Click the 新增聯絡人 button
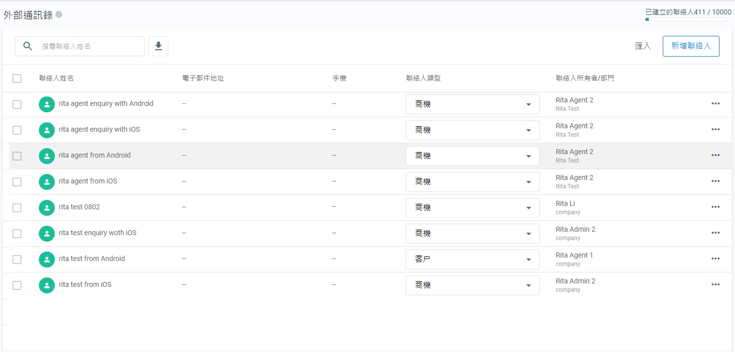 tap(691, 46)
